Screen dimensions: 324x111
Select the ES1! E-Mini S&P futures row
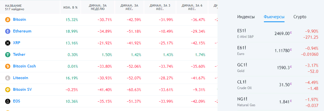278,34
